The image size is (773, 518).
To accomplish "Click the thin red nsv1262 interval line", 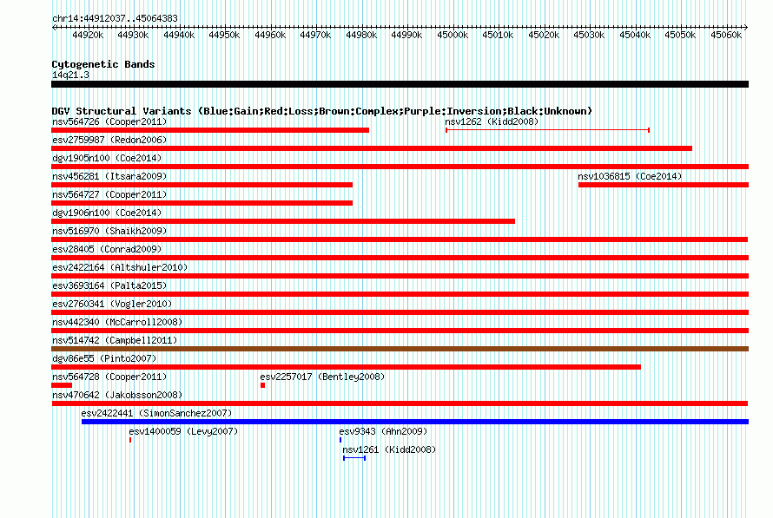I will click(x=547, y=130).
